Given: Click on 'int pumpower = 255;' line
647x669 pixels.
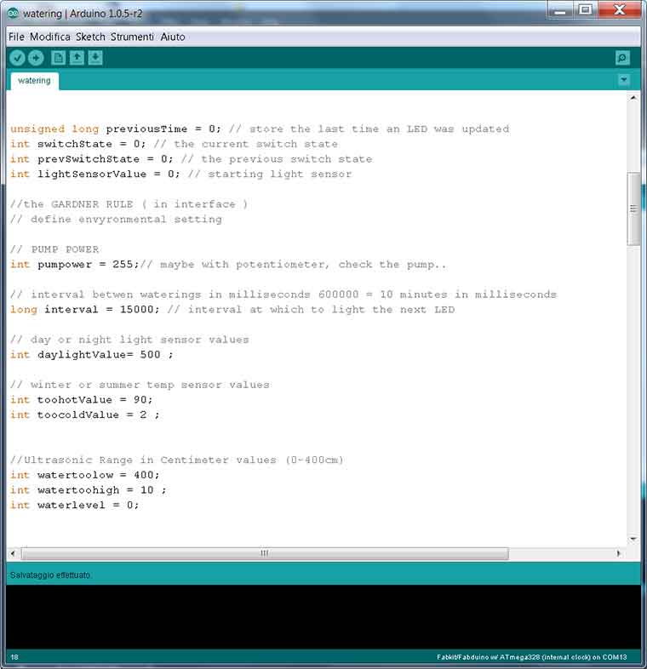Looking at the screenshot, I should click(75, 264).
